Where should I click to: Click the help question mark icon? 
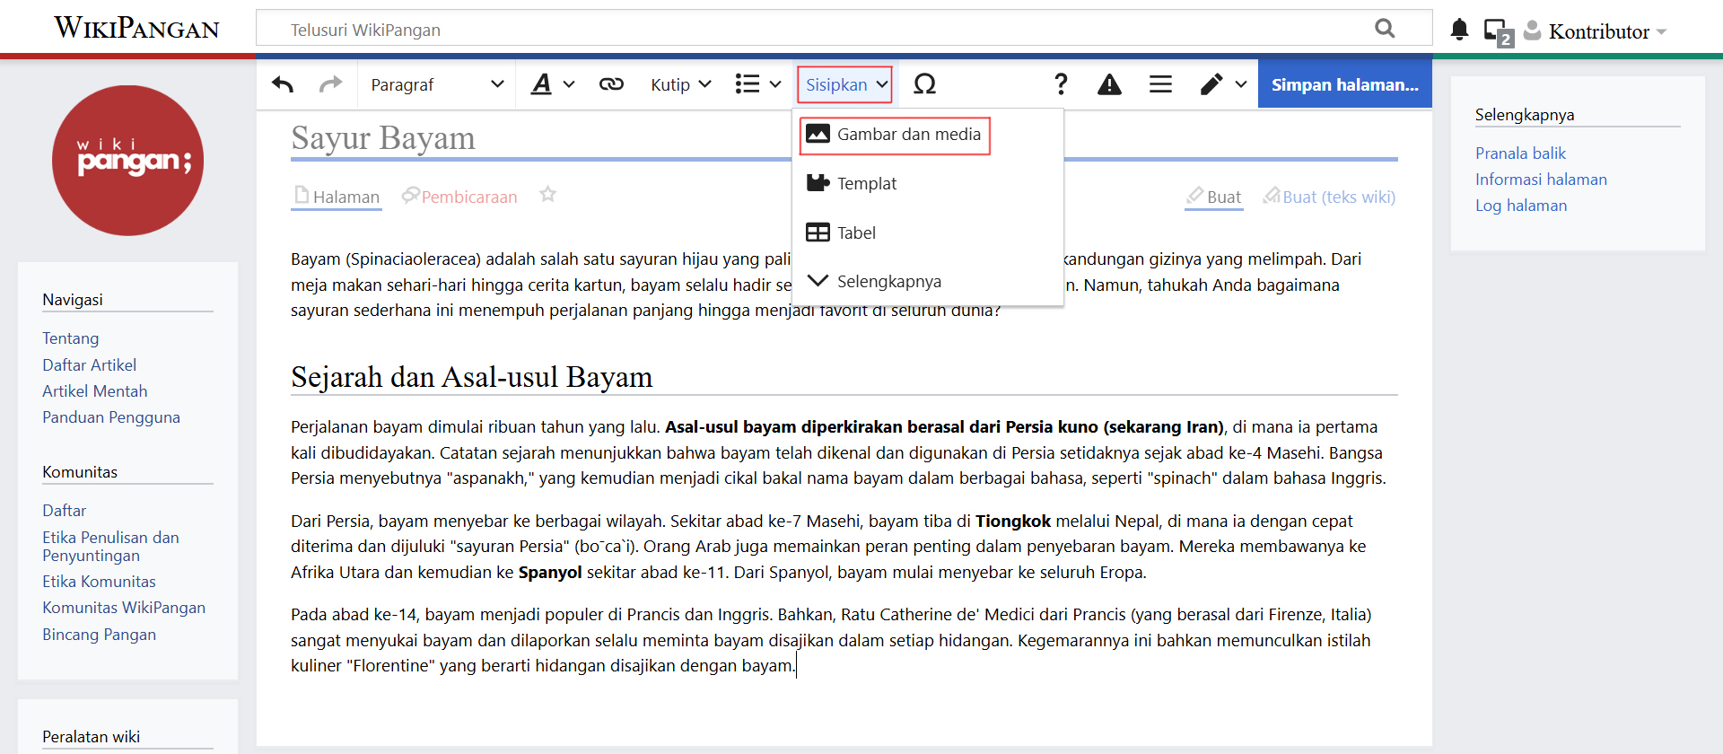pyautogui.click(x=1061, y=84)
